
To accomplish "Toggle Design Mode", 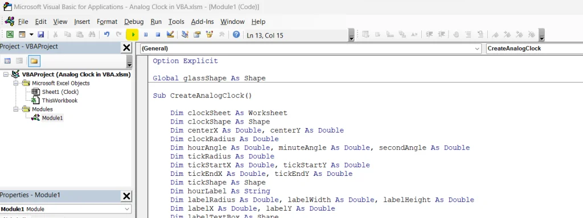I will click(170, 35).
